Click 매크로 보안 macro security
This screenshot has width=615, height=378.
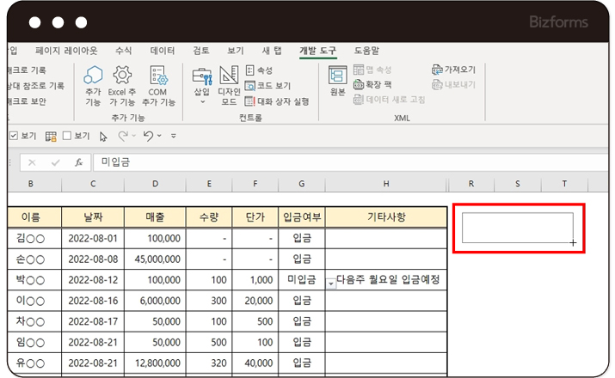(25, 101)
